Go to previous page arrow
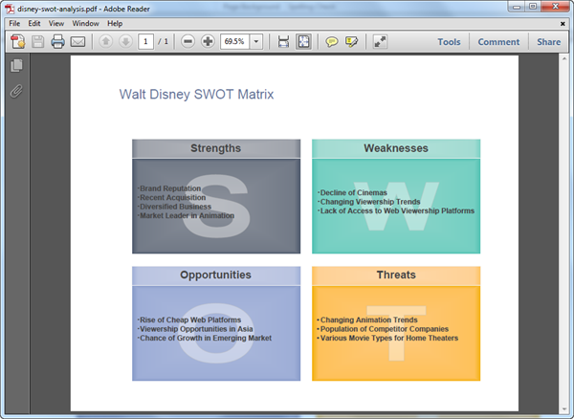The width and height of the screenshot is (574, 419). [x=106, y=41]
